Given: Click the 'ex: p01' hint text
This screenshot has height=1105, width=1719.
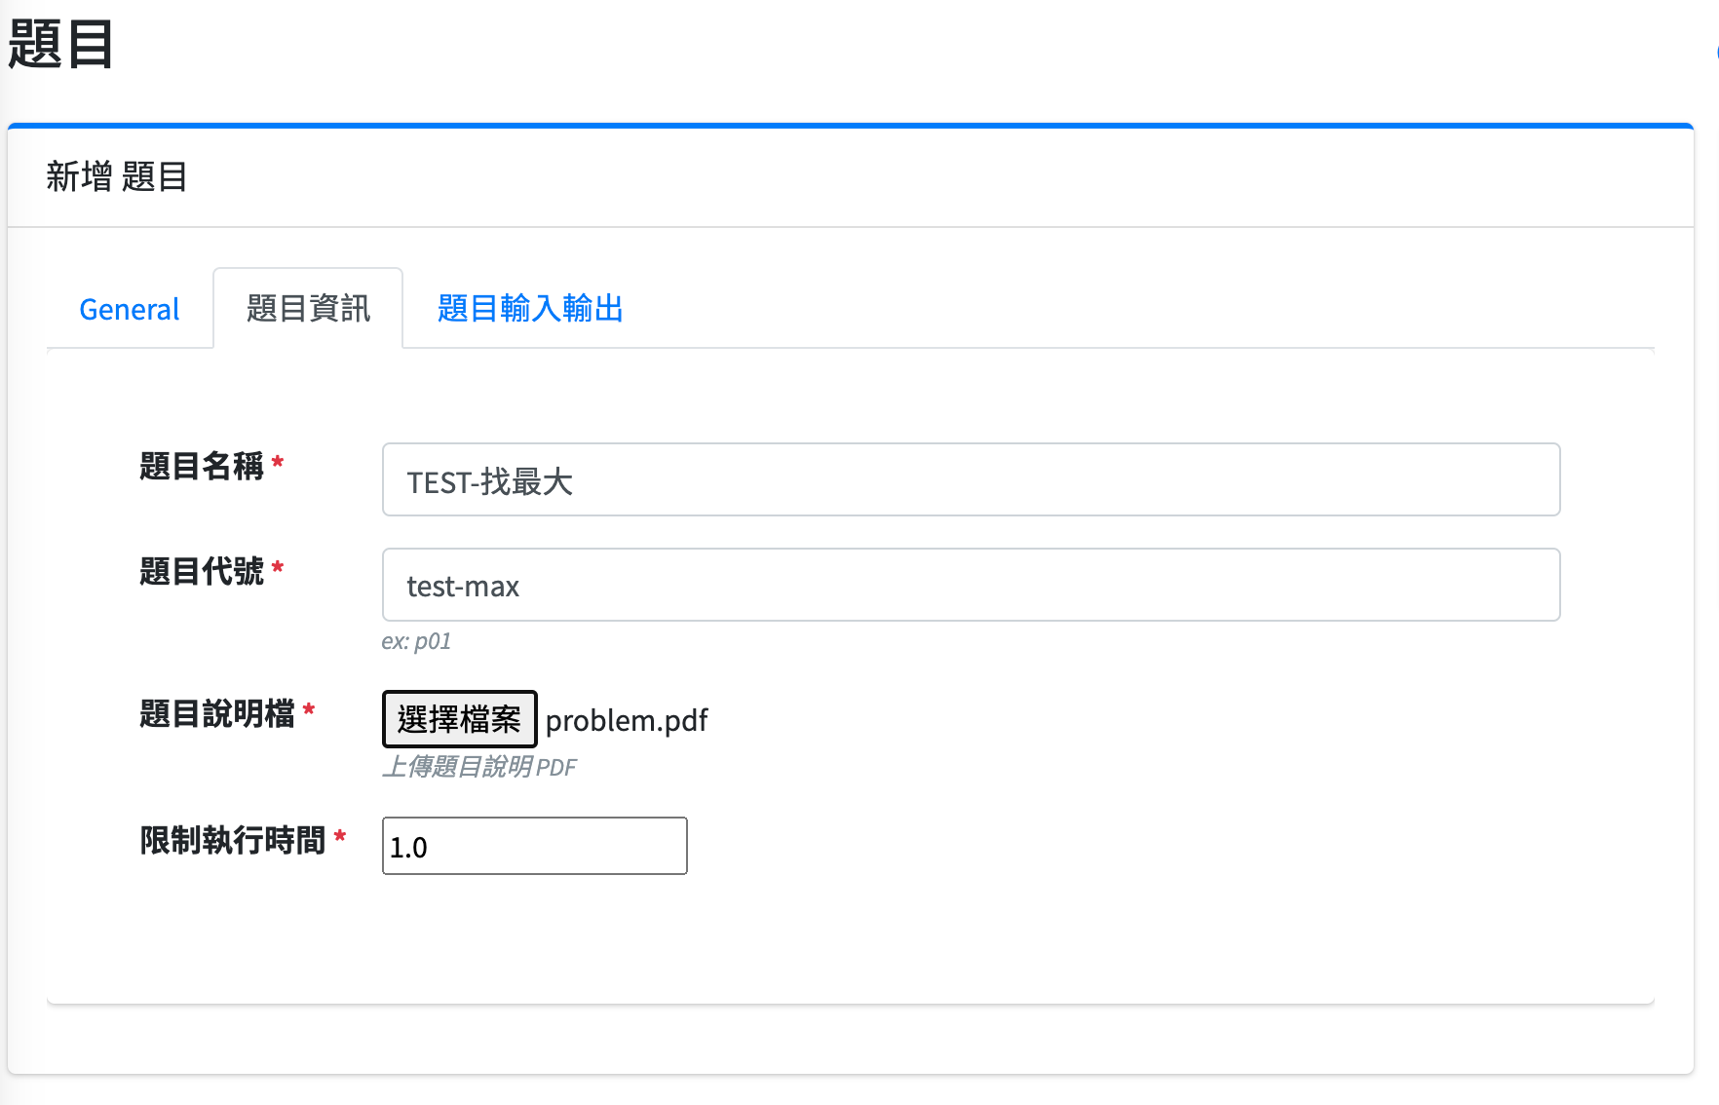Looking at the screenshot, I should pyautogui.click(x=416, y=641).
